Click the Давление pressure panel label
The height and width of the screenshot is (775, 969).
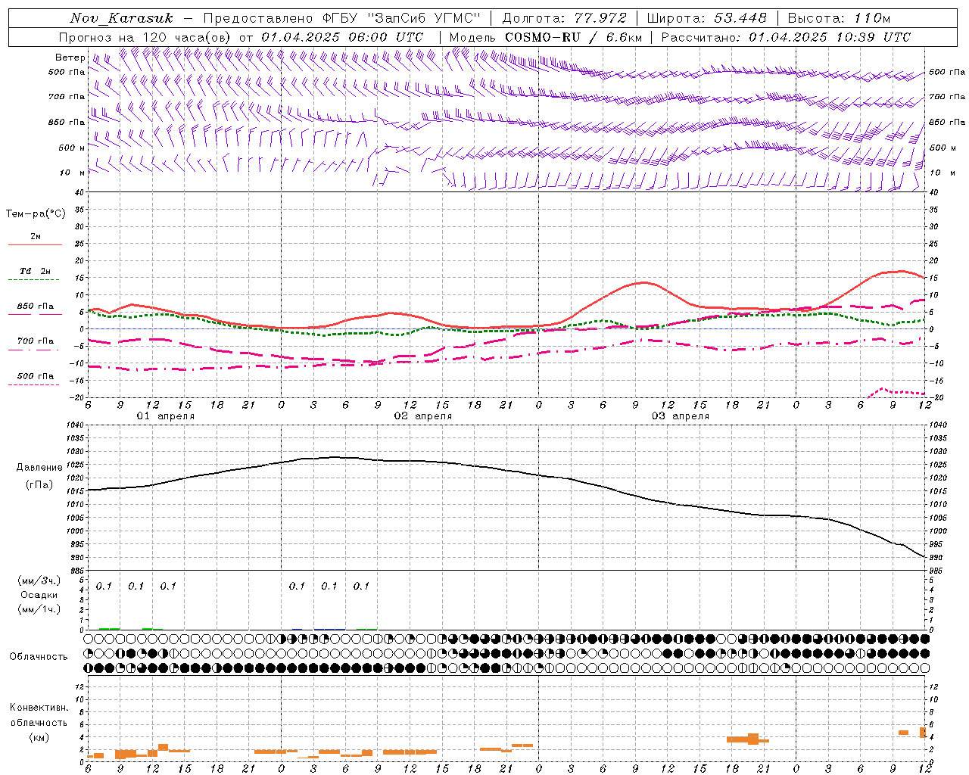[39, 468]
